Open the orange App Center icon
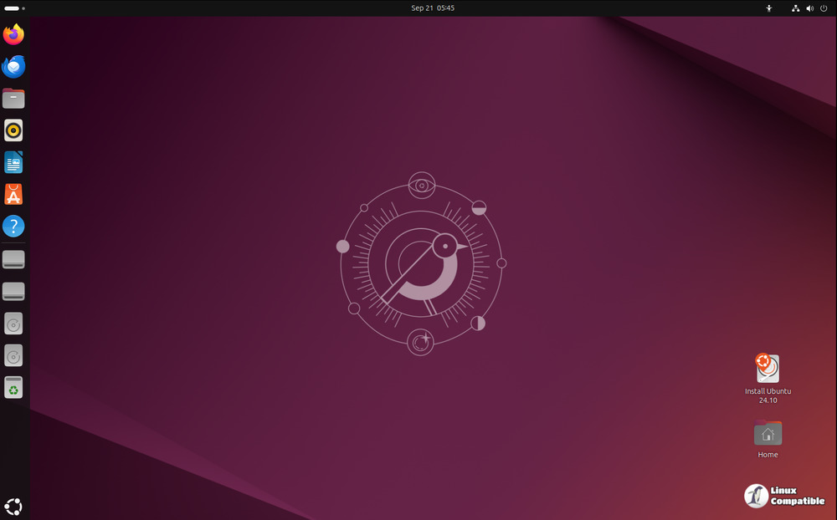 (x=13, y=194)
